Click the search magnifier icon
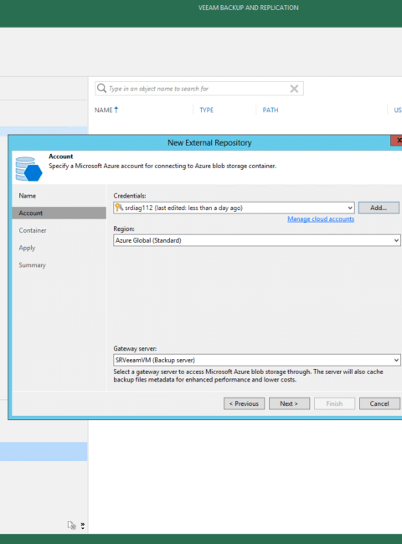 tap(101, 88)
